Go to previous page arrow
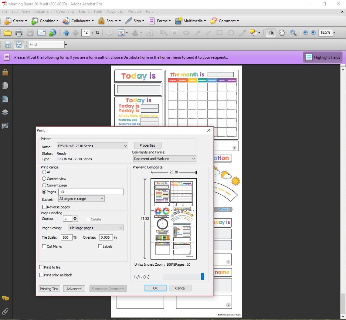 (66, 33)
